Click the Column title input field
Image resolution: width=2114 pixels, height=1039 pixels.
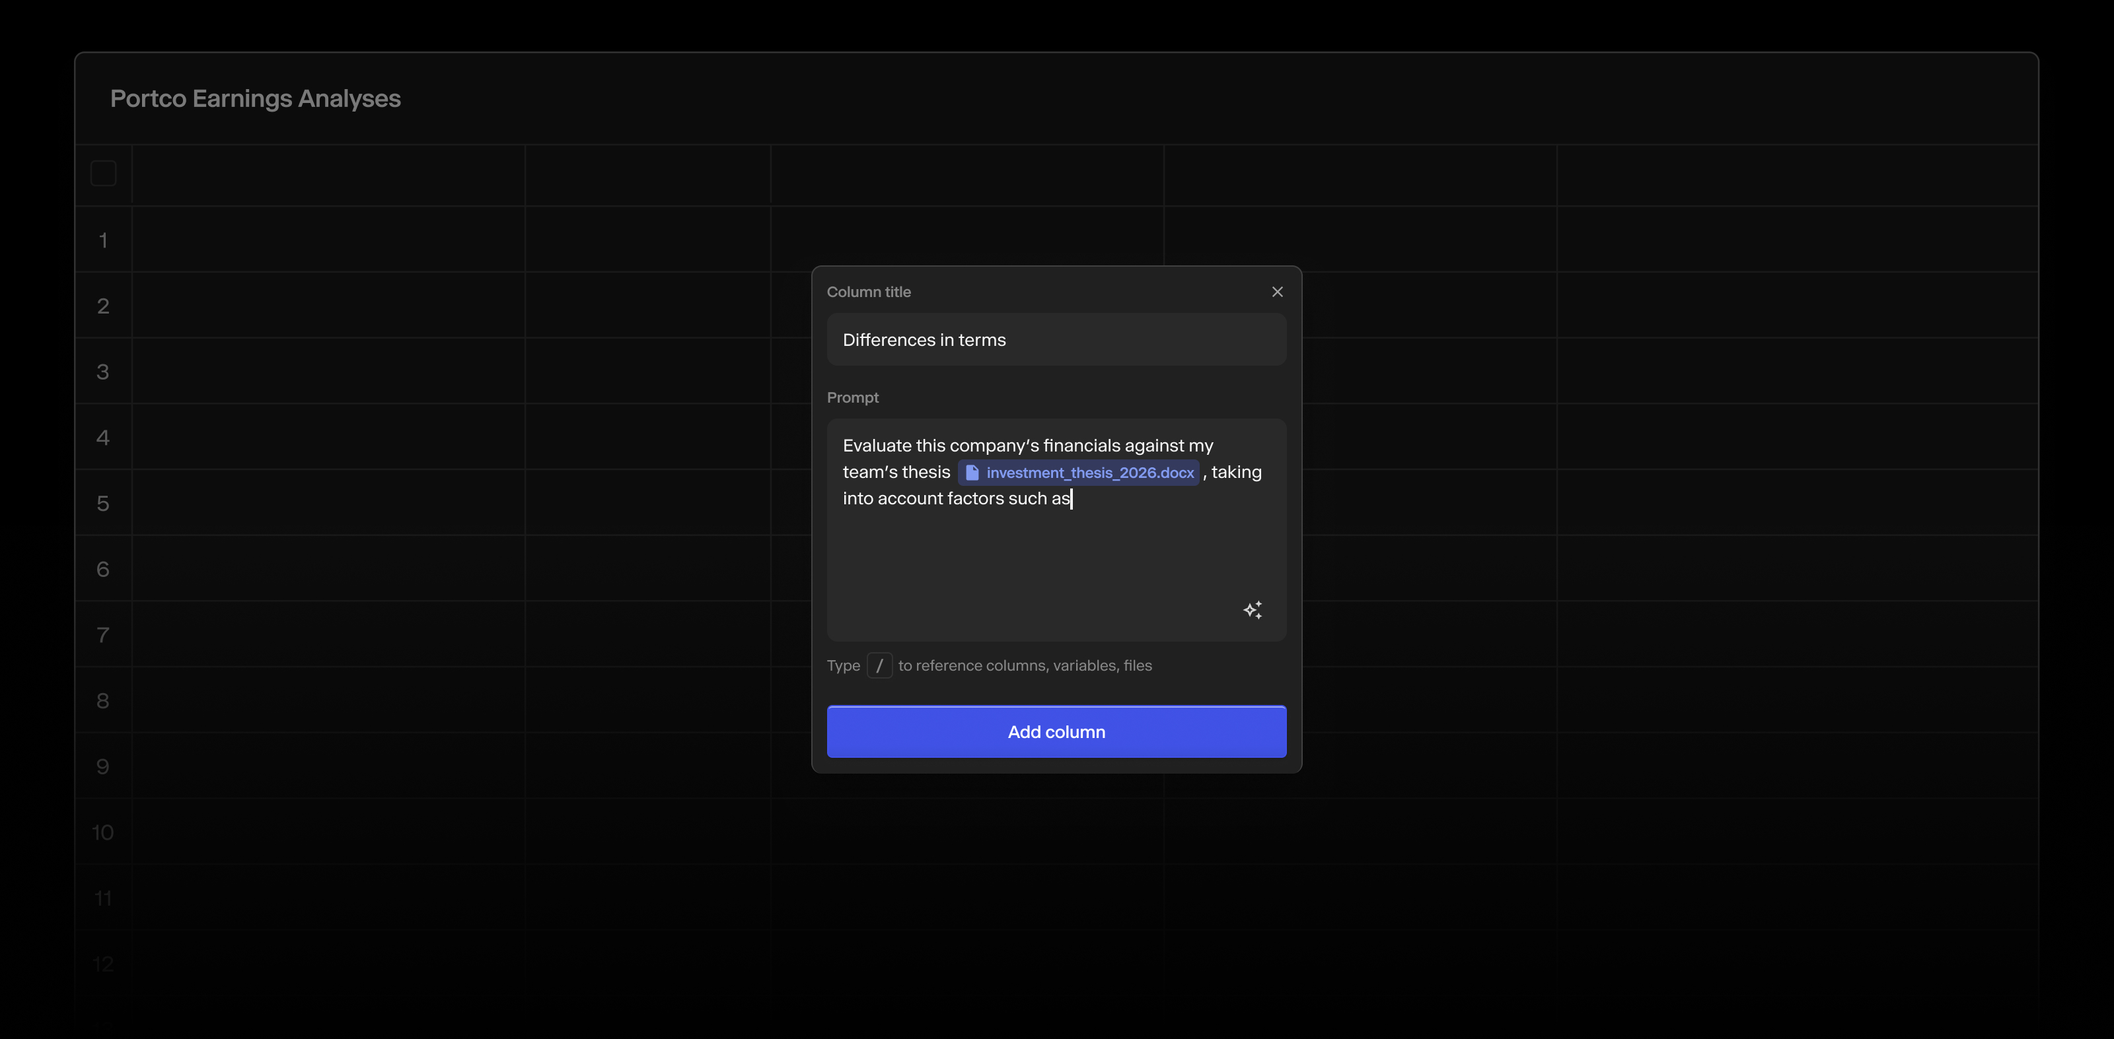[1056, 339]
